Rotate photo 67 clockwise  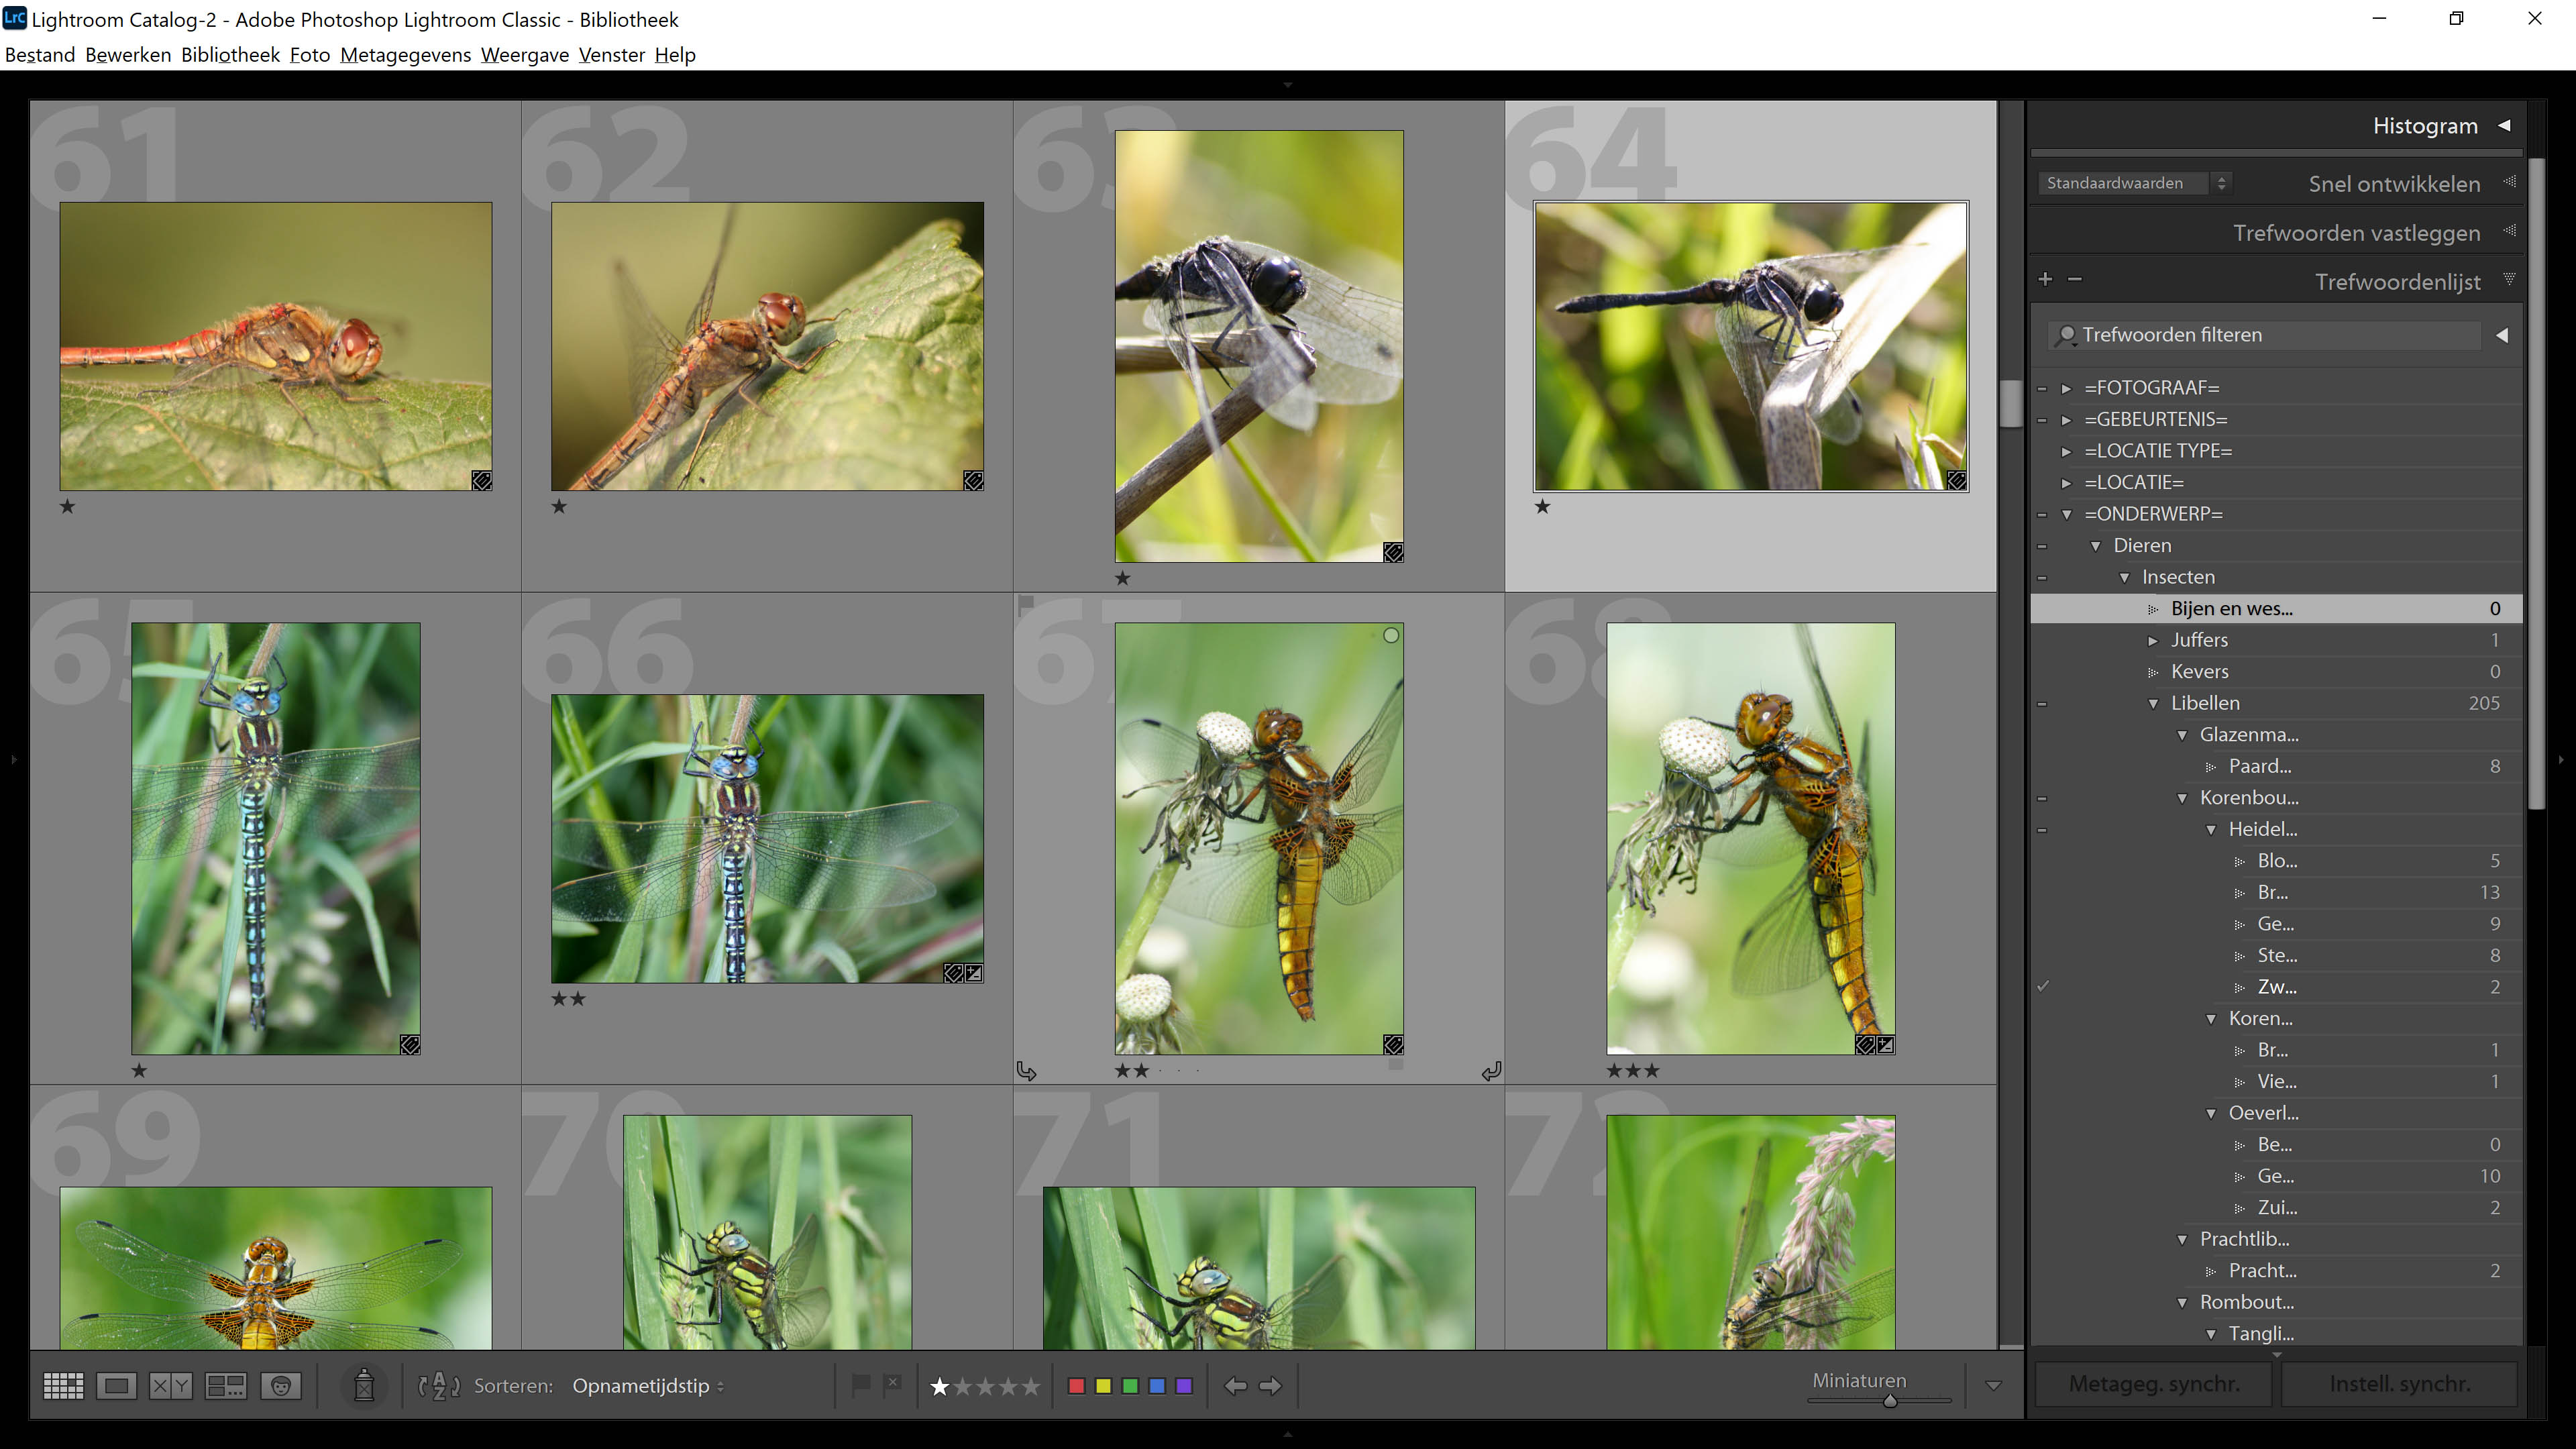(1491, 1072)
